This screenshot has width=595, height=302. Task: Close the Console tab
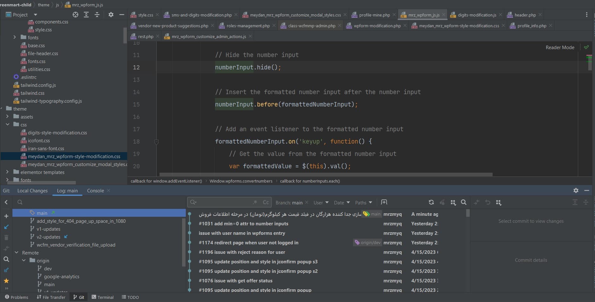[108, 190]
